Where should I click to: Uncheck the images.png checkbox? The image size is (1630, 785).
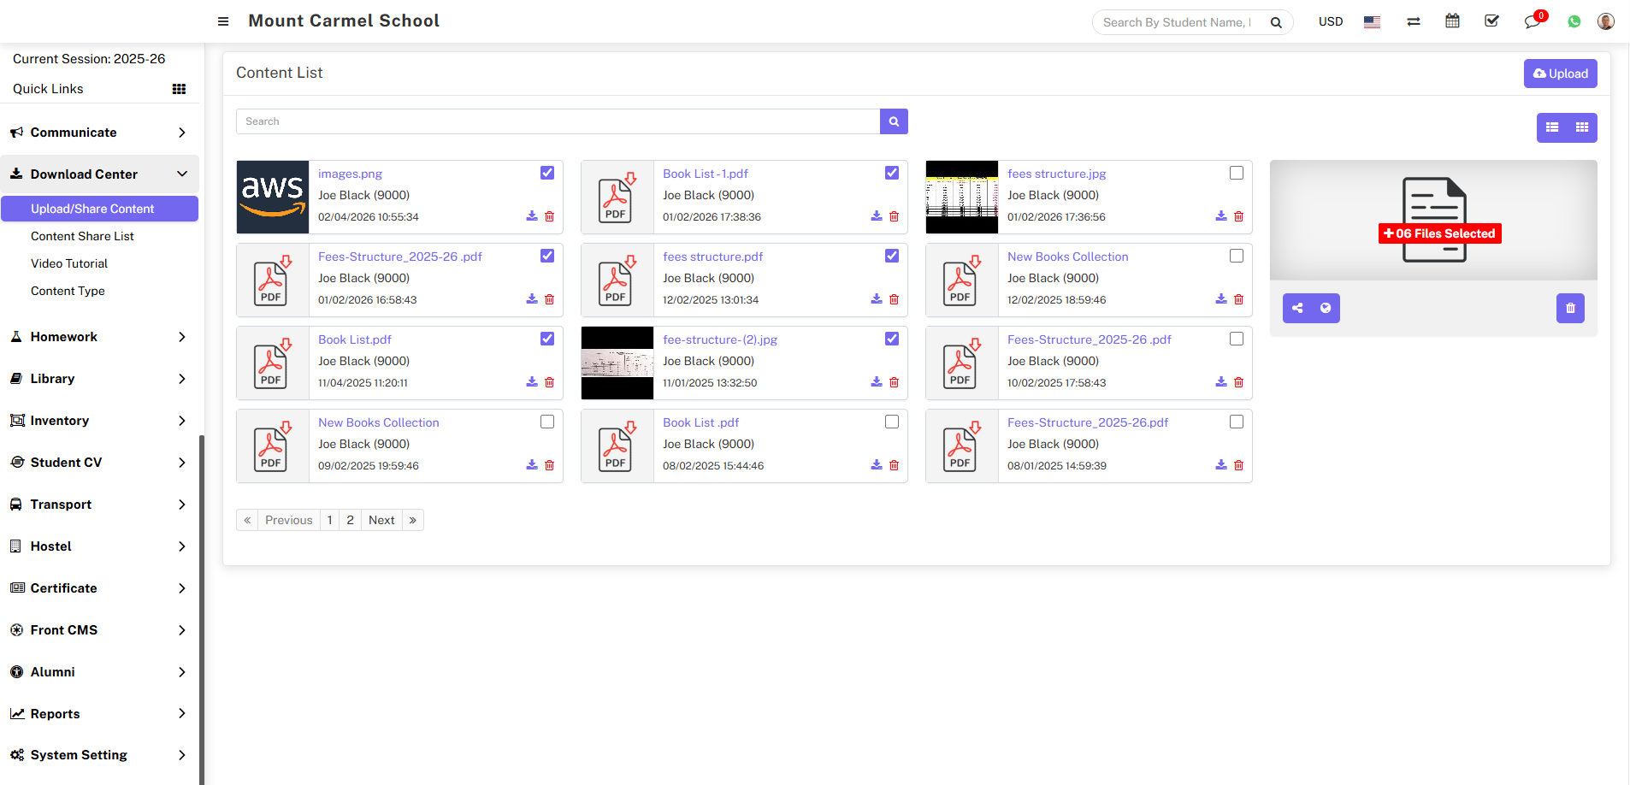click(x=547, y=173)
